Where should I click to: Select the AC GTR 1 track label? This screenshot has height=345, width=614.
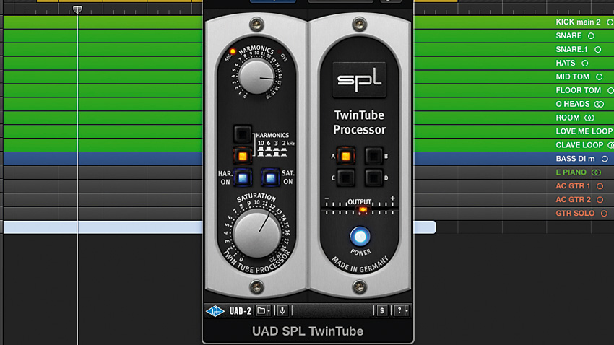pos(573,186)
